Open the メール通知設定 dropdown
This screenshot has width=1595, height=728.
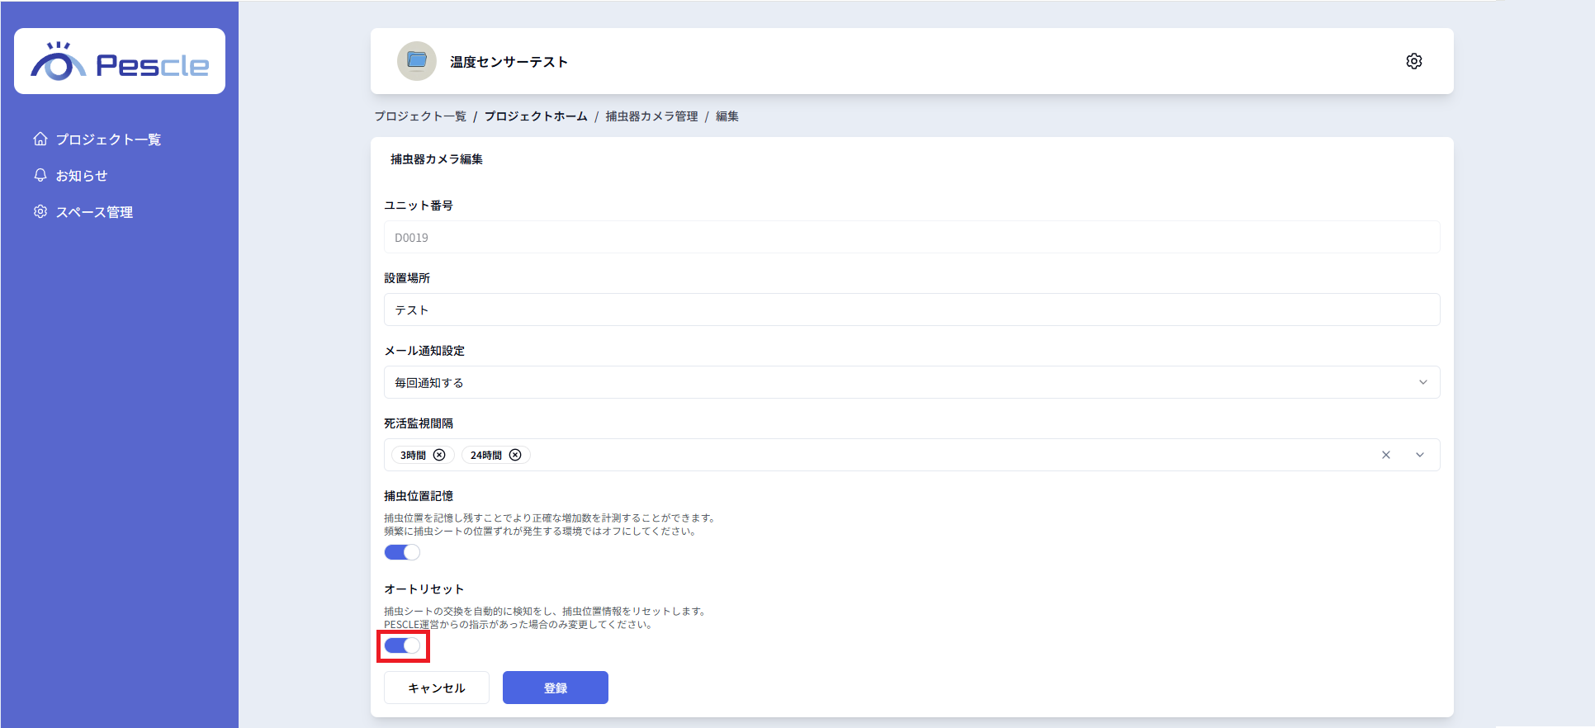911,382
